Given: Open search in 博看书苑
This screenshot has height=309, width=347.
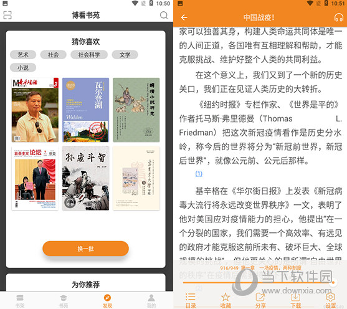Looking at the screenshot, I should pos(164,15).
